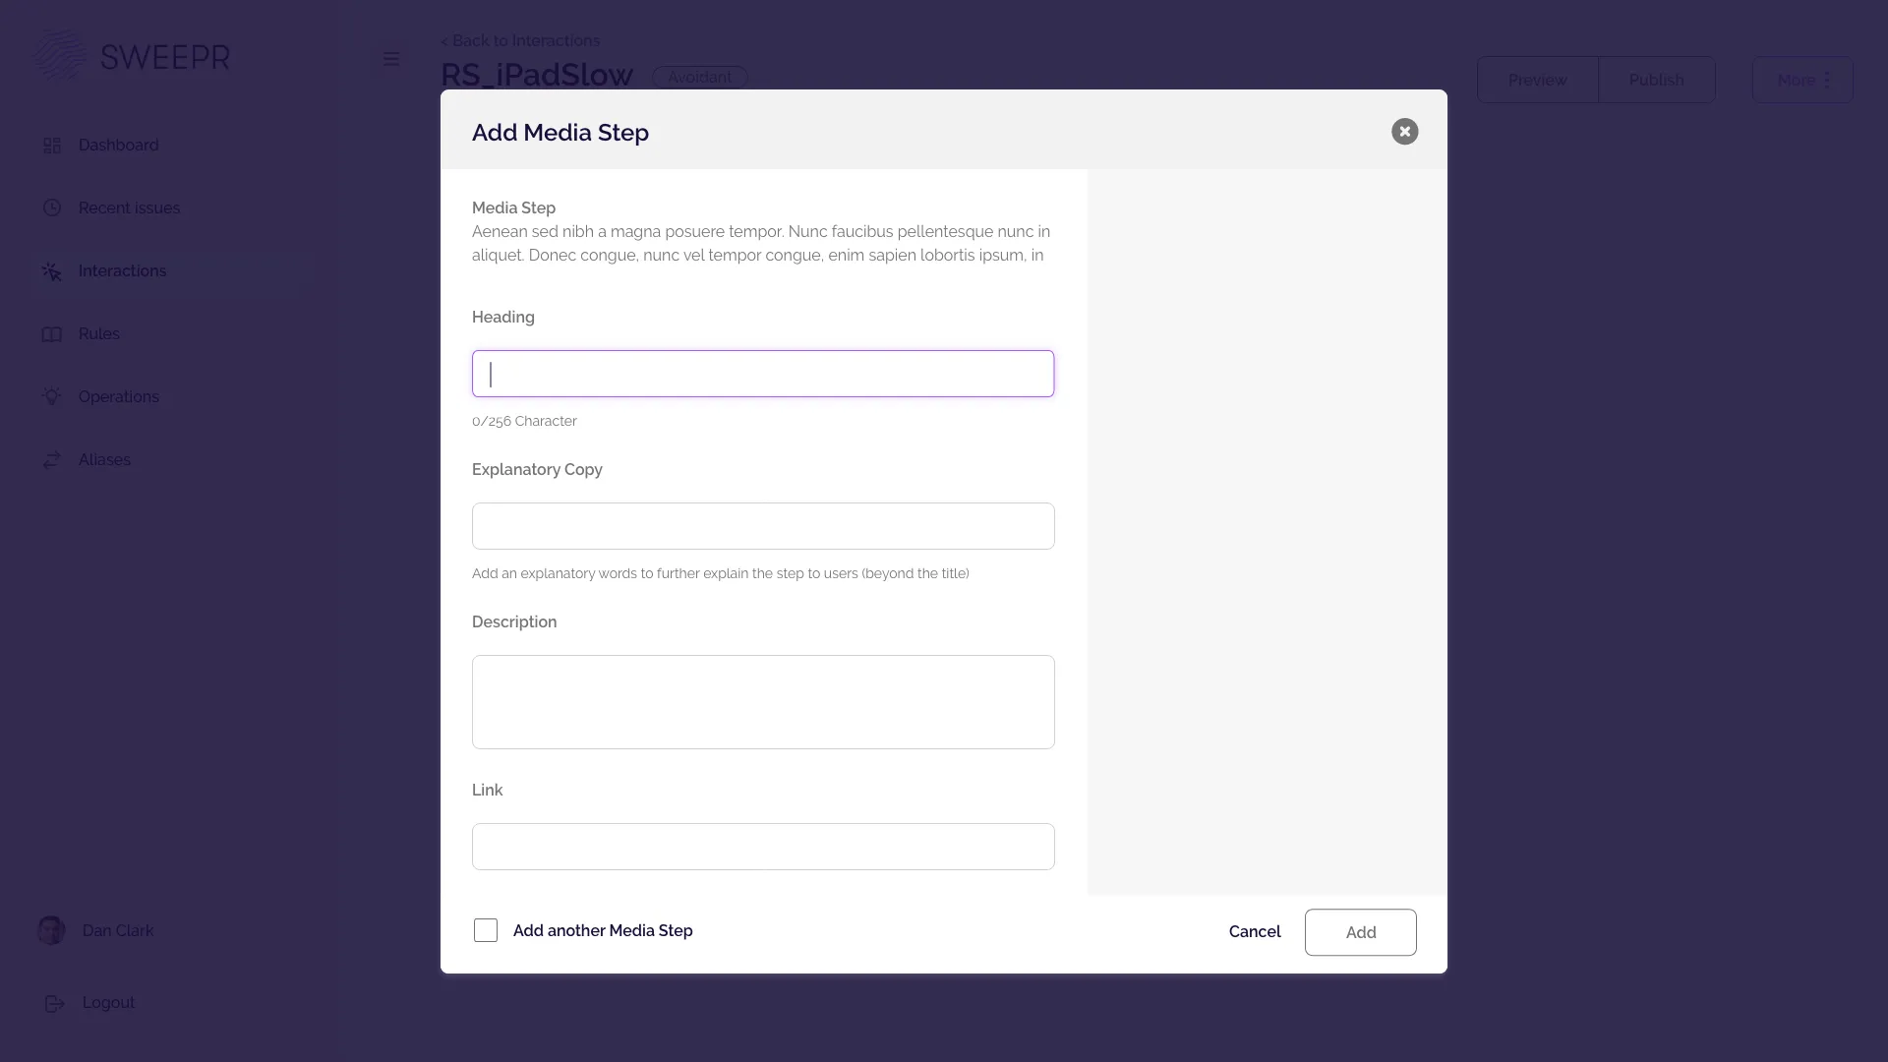Click the Logout door icon
This screenshot has height=1062, width=1888.
(55, 1003)
